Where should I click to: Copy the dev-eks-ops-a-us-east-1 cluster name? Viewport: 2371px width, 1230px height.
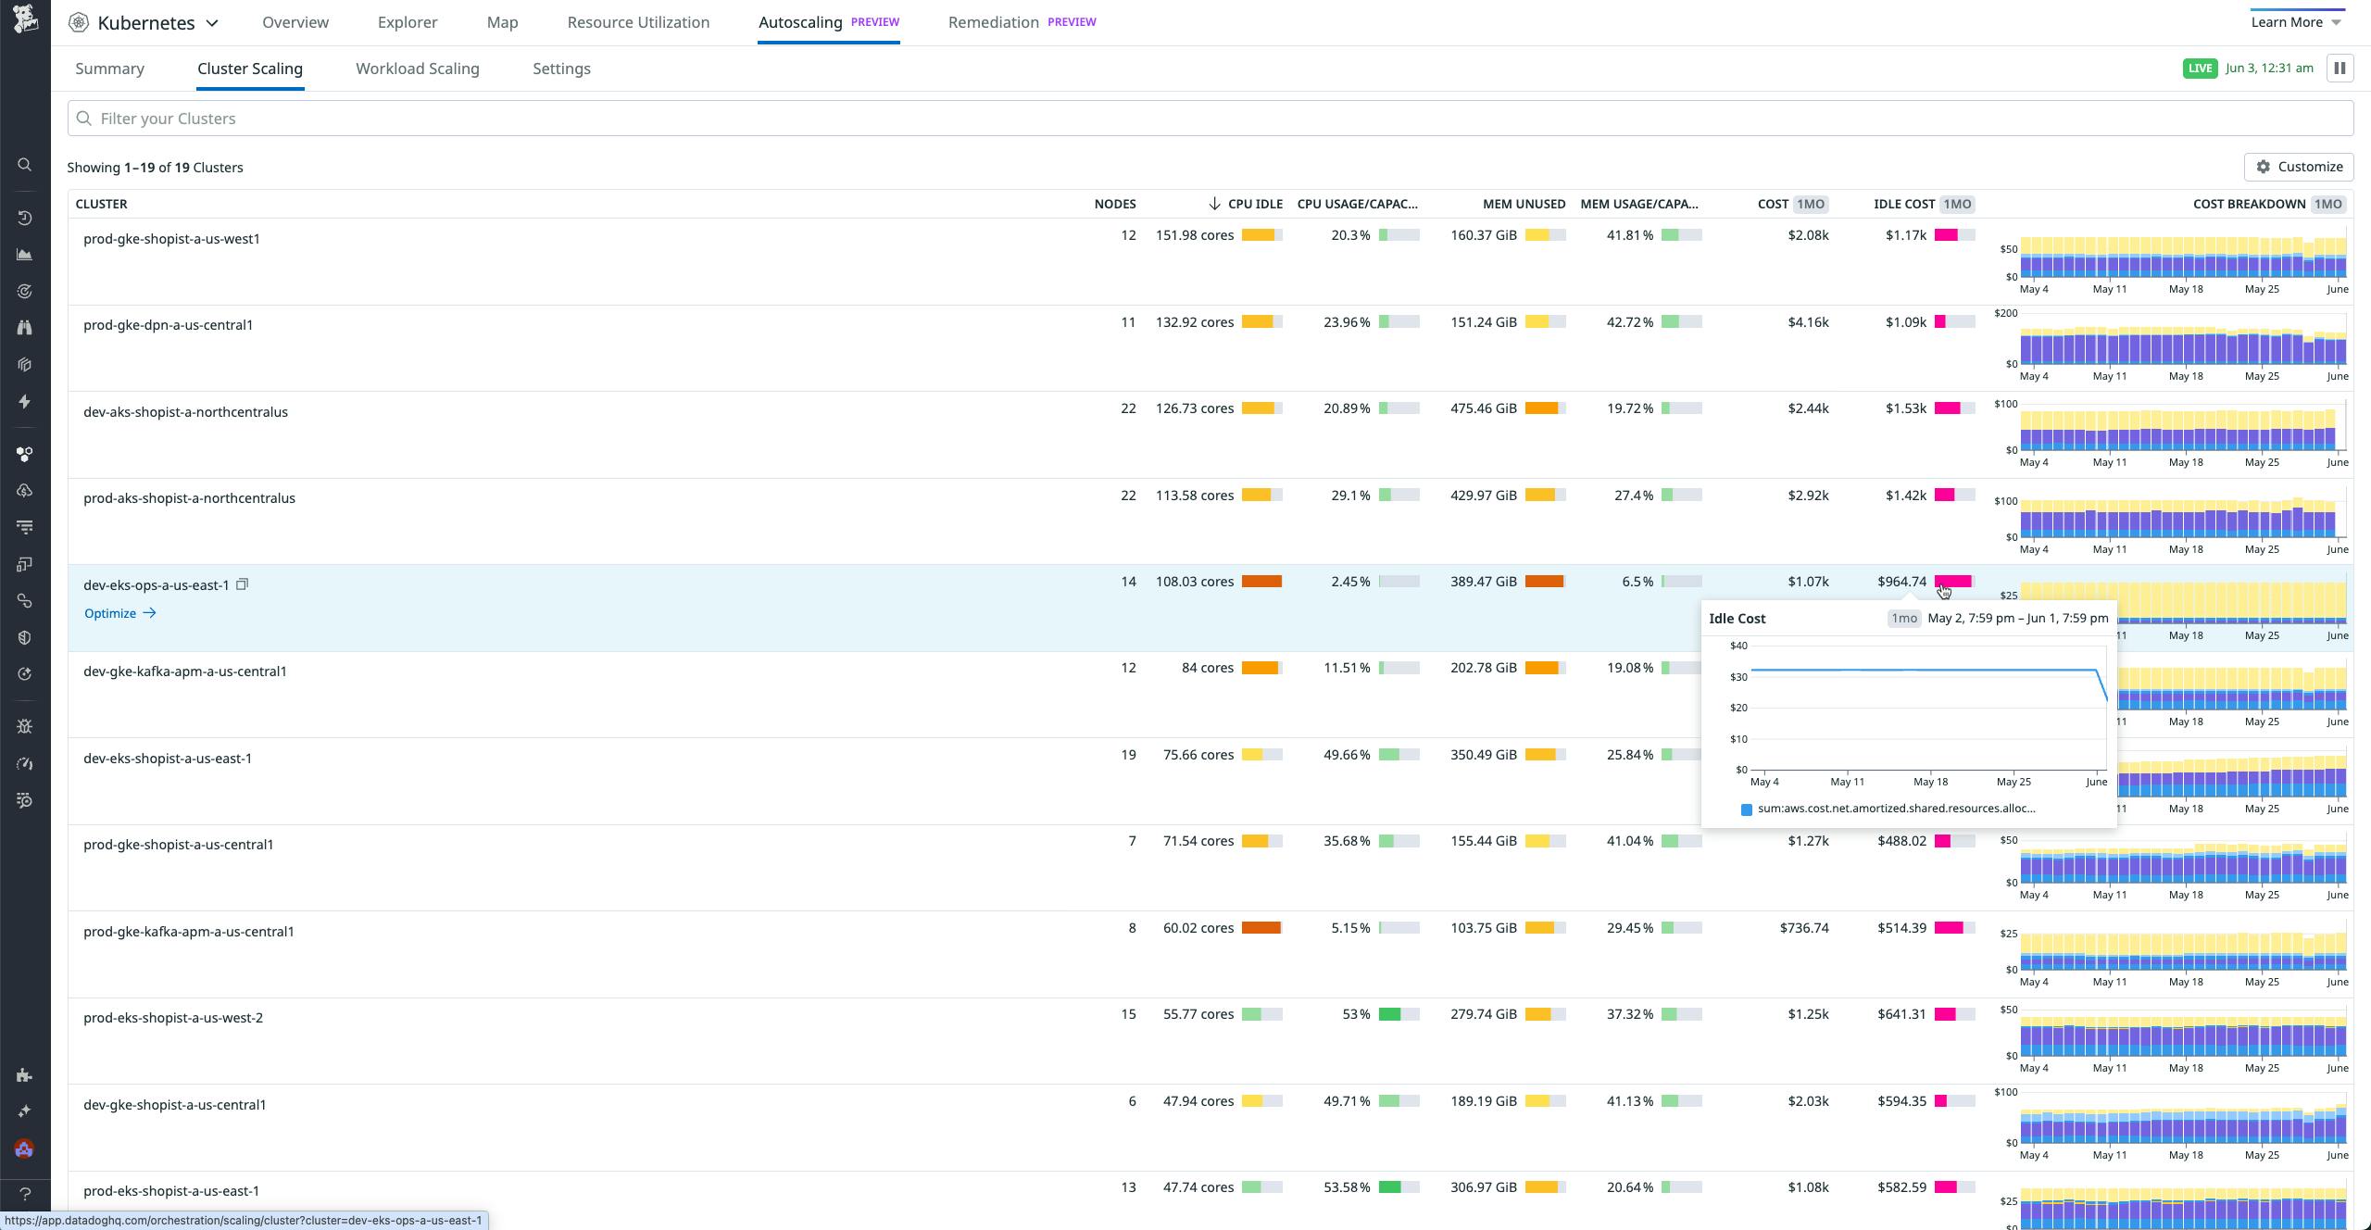tap(242, 584)
